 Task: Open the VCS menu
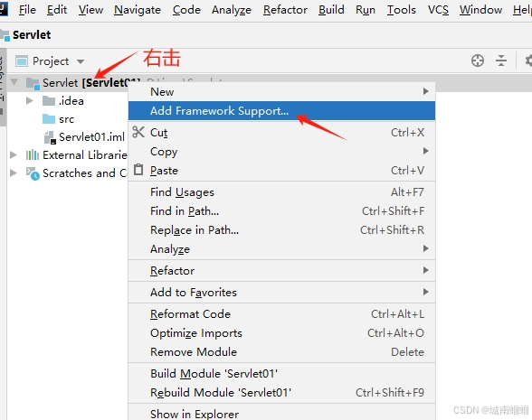[438, 10]
